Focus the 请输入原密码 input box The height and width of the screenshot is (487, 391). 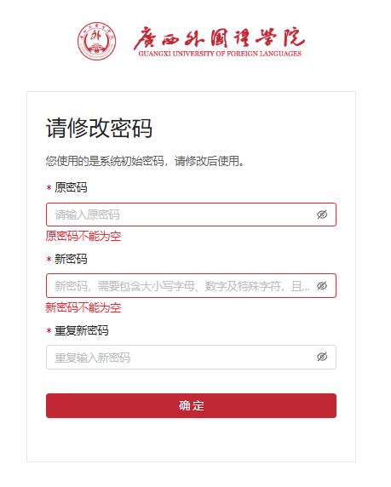pyautogui.click(x=191, y=215)
